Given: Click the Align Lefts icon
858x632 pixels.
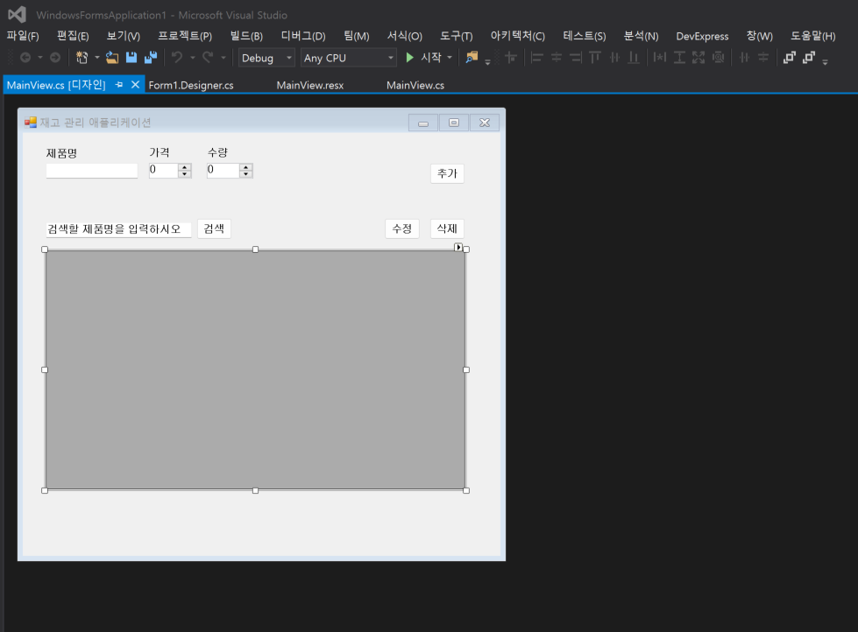Looking at the screenshot, I should click(x=536, y=58).
